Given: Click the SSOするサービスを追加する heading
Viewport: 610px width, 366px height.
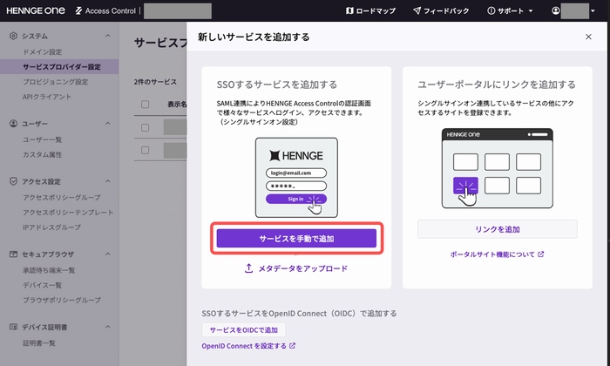Looking at the screenshot, I should [x=276, y=85].
